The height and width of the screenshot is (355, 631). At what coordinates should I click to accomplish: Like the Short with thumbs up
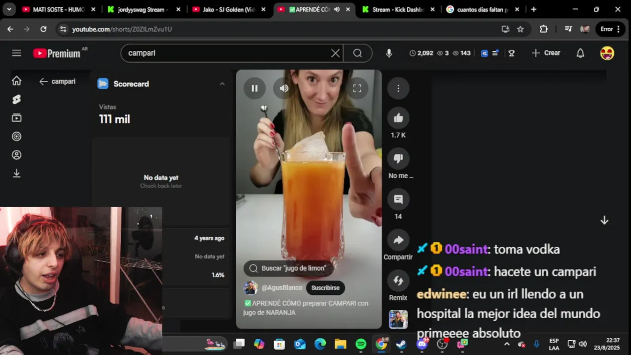tap(398, 118)
